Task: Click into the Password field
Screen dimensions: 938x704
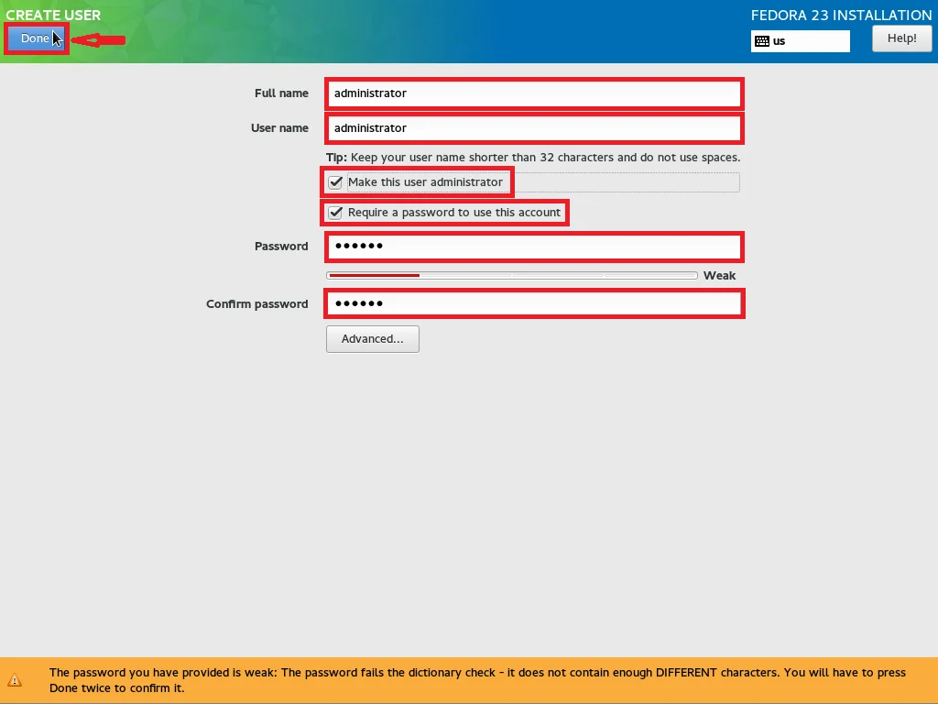Action: [x=534, y=246]
